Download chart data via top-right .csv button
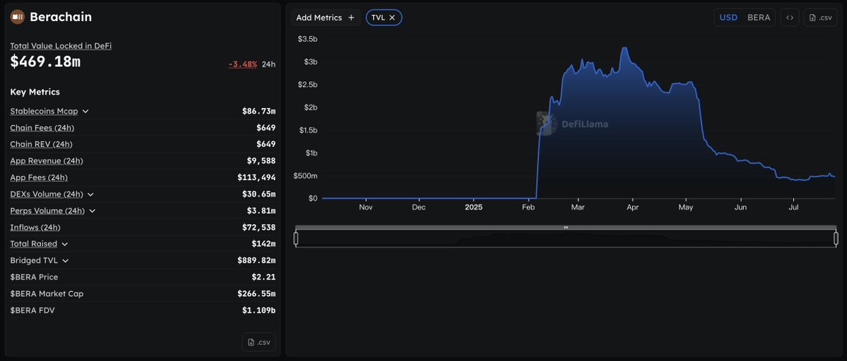847x361 pixels. [x=820, y=18]
